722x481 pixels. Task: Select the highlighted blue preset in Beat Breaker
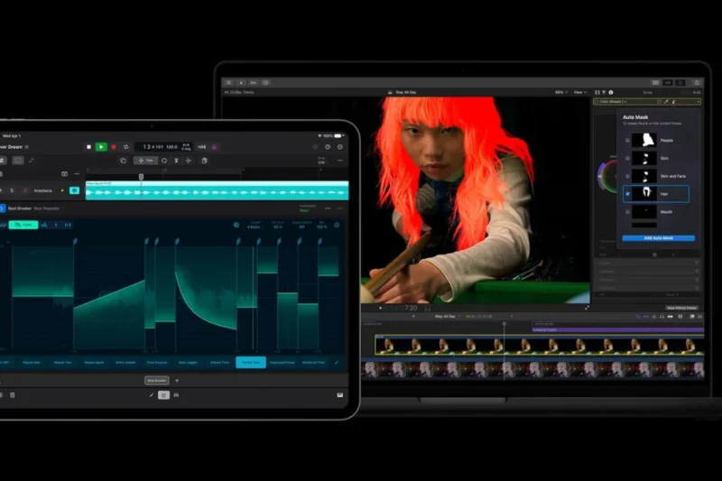(251, 362)
